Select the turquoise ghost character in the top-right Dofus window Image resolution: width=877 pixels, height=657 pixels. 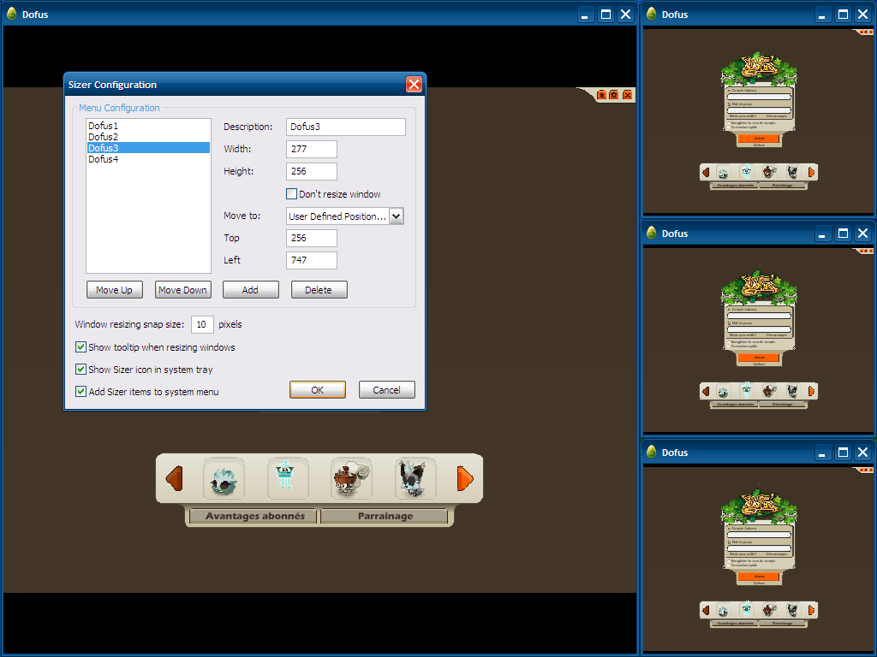(x=746, y=172)
